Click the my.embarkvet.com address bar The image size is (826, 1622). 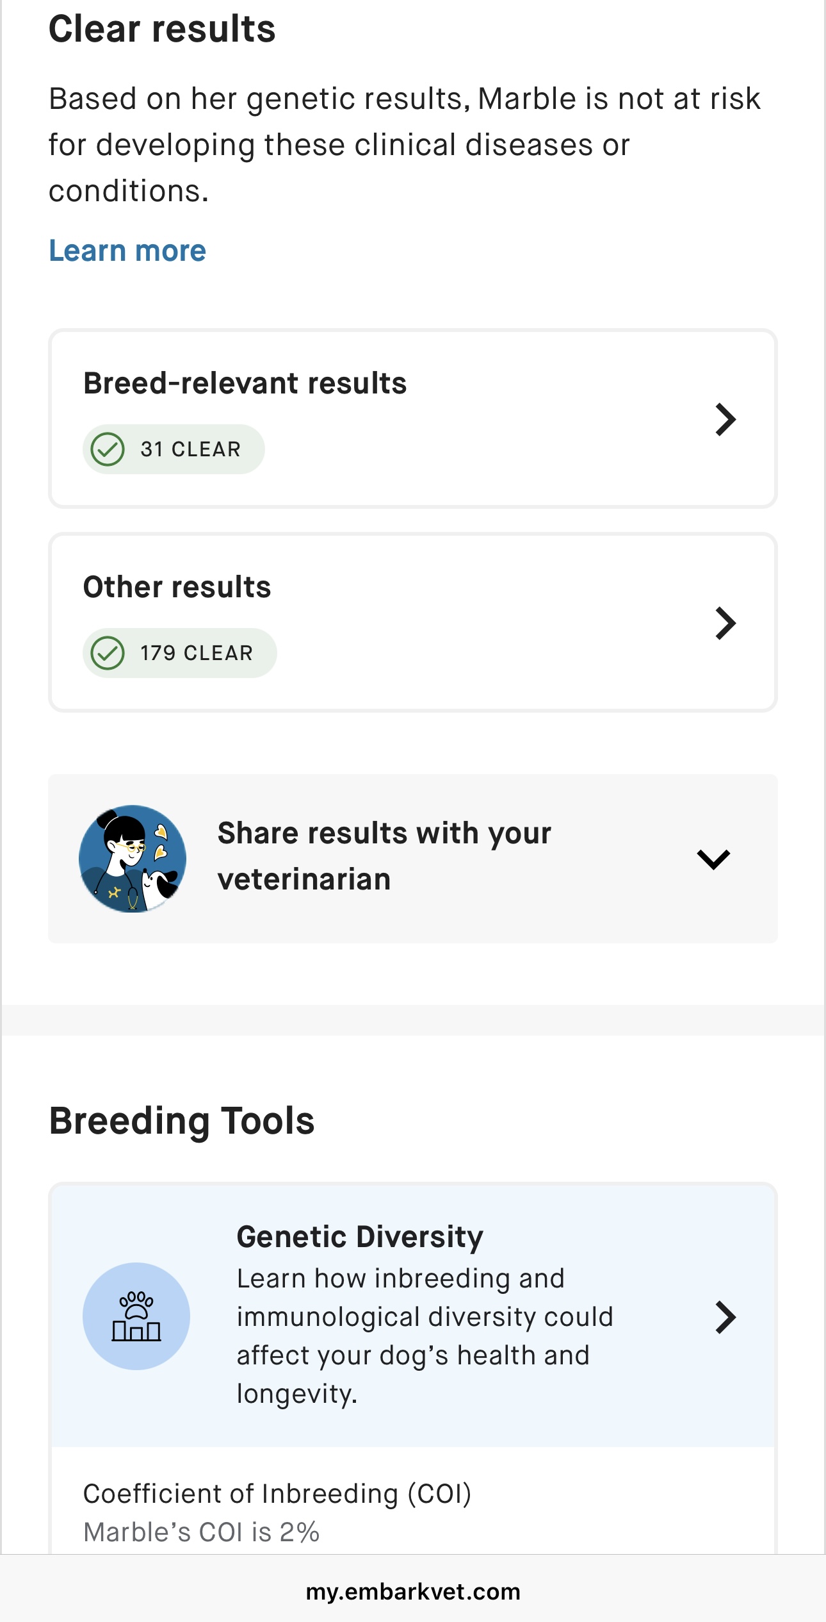point(413,1591)
